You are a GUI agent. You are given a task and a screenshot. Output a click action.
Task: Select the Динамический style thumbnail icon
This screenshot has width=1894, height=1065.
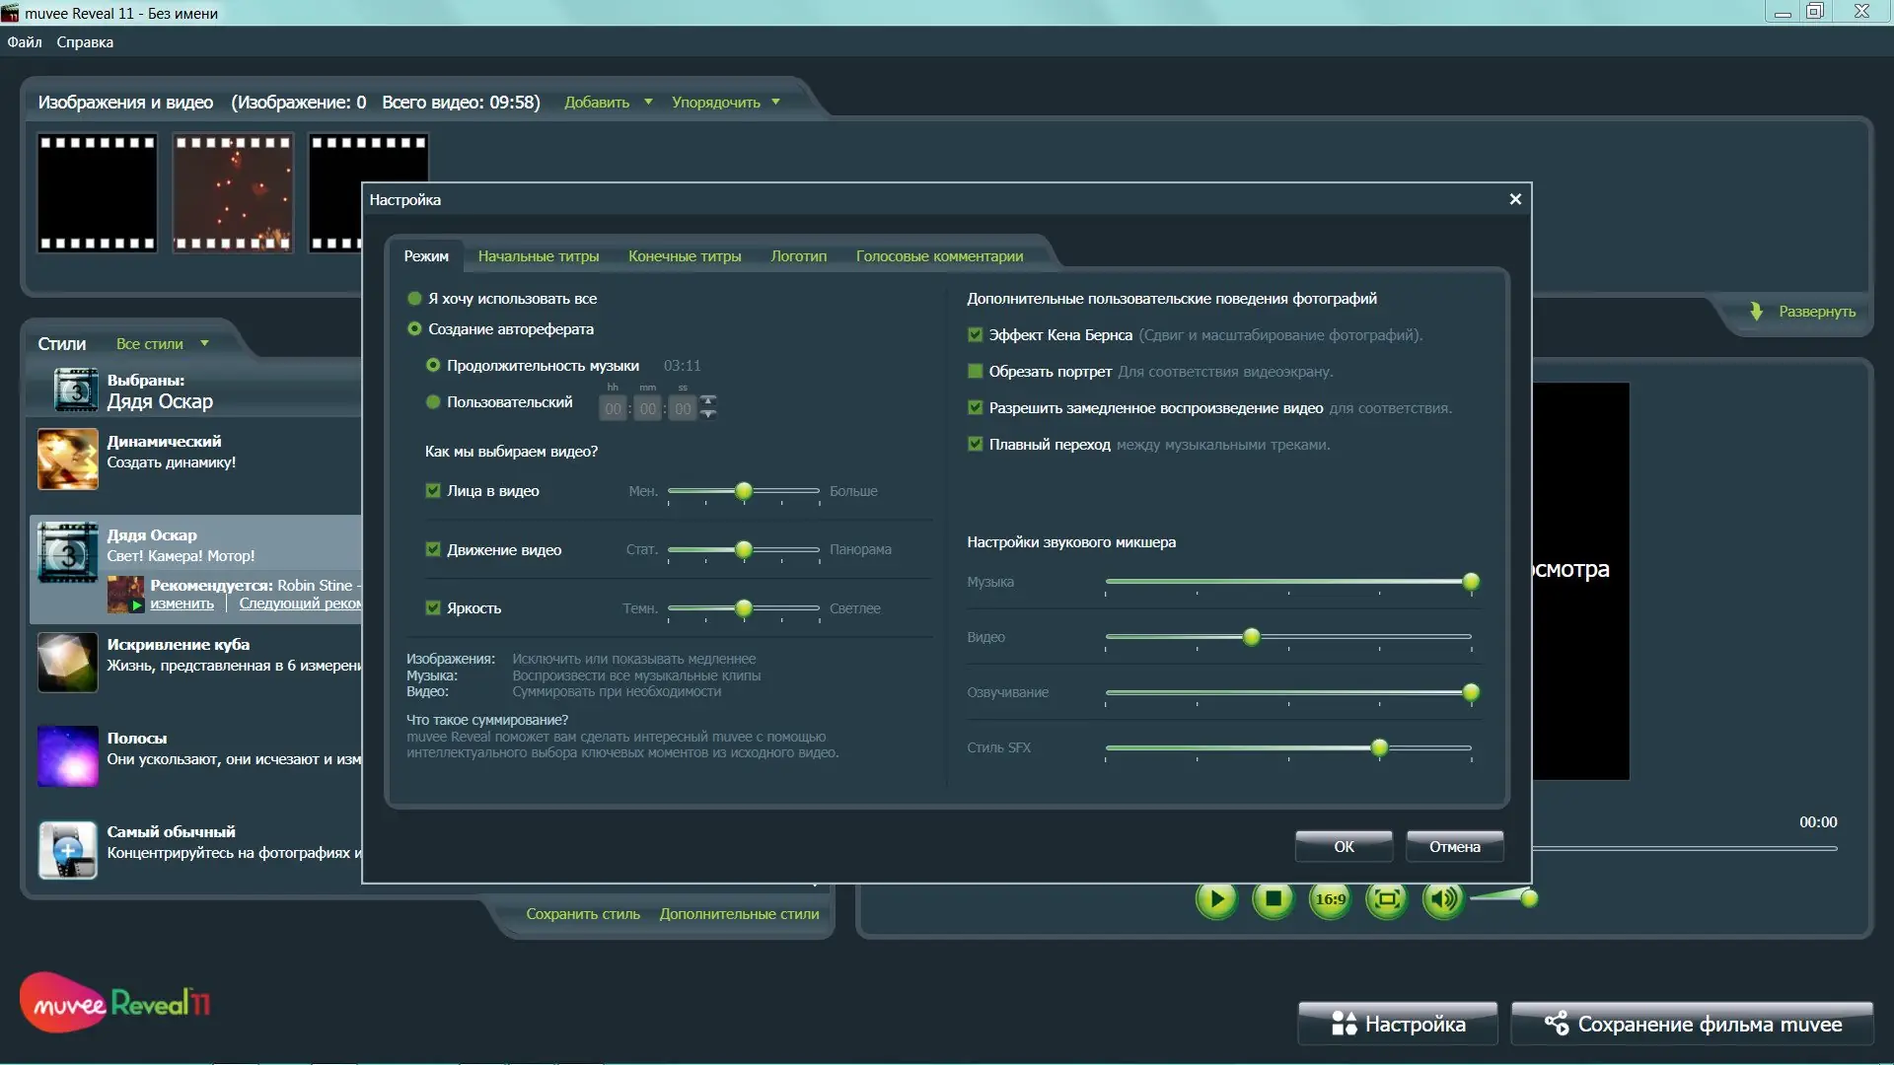pyautogui.click(x=68, y=459)
